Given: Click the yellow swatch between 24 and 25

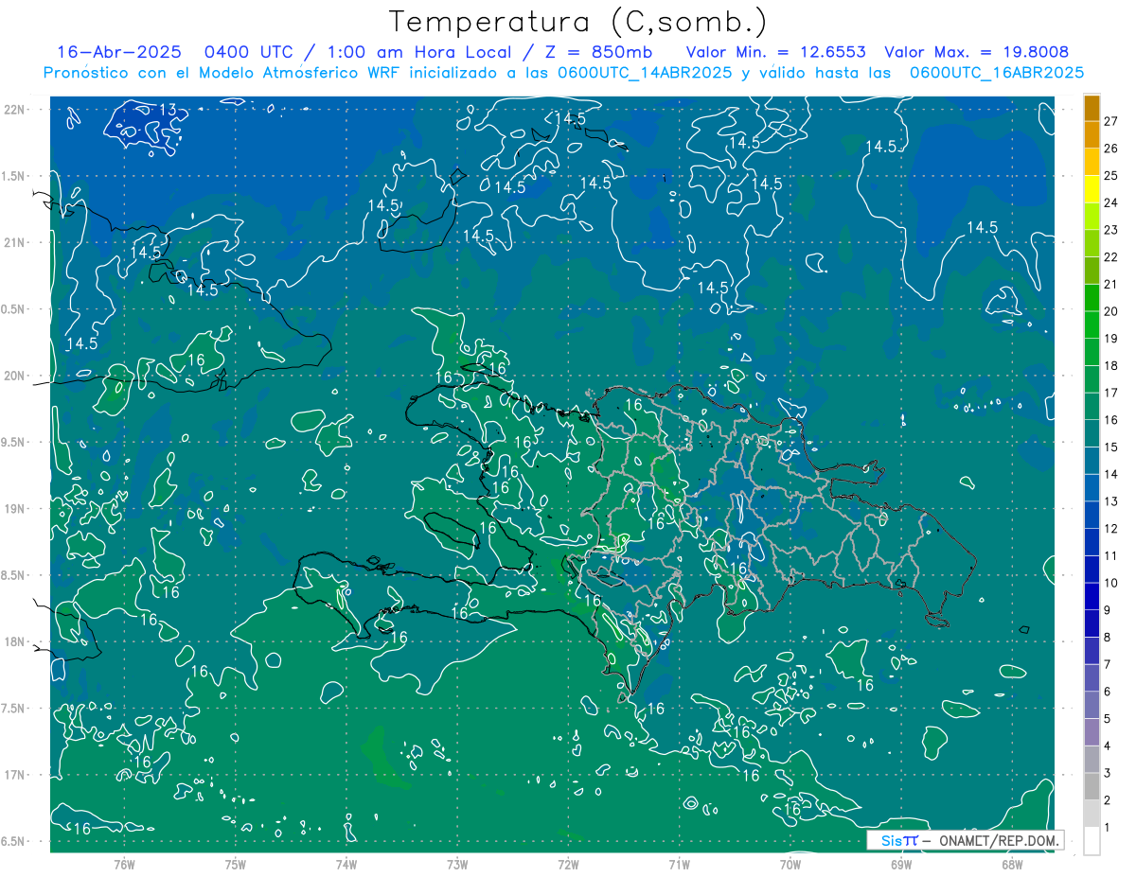Looking at the screenshot, I should tap(1092, 189).
